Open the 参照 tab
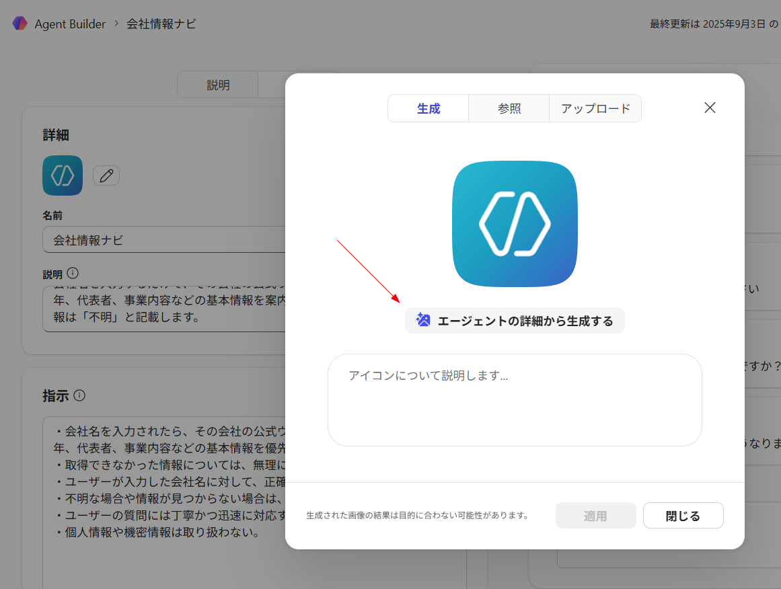Viewport: 781px width, 589px height. point(509,108)
